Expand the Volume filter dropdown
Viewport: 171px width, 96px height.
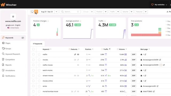[x=131, y=12]
